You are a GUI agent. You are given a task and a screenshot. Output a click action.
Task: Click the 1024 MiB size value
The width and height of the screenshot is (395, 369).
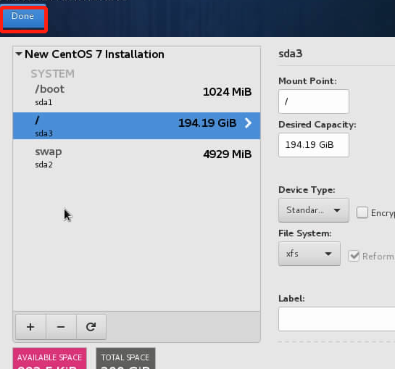228,92
